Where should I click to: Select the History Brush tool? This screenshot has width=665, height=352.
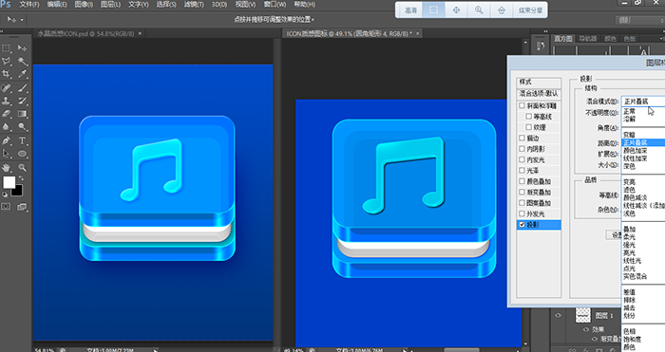(x=22, y=101)
